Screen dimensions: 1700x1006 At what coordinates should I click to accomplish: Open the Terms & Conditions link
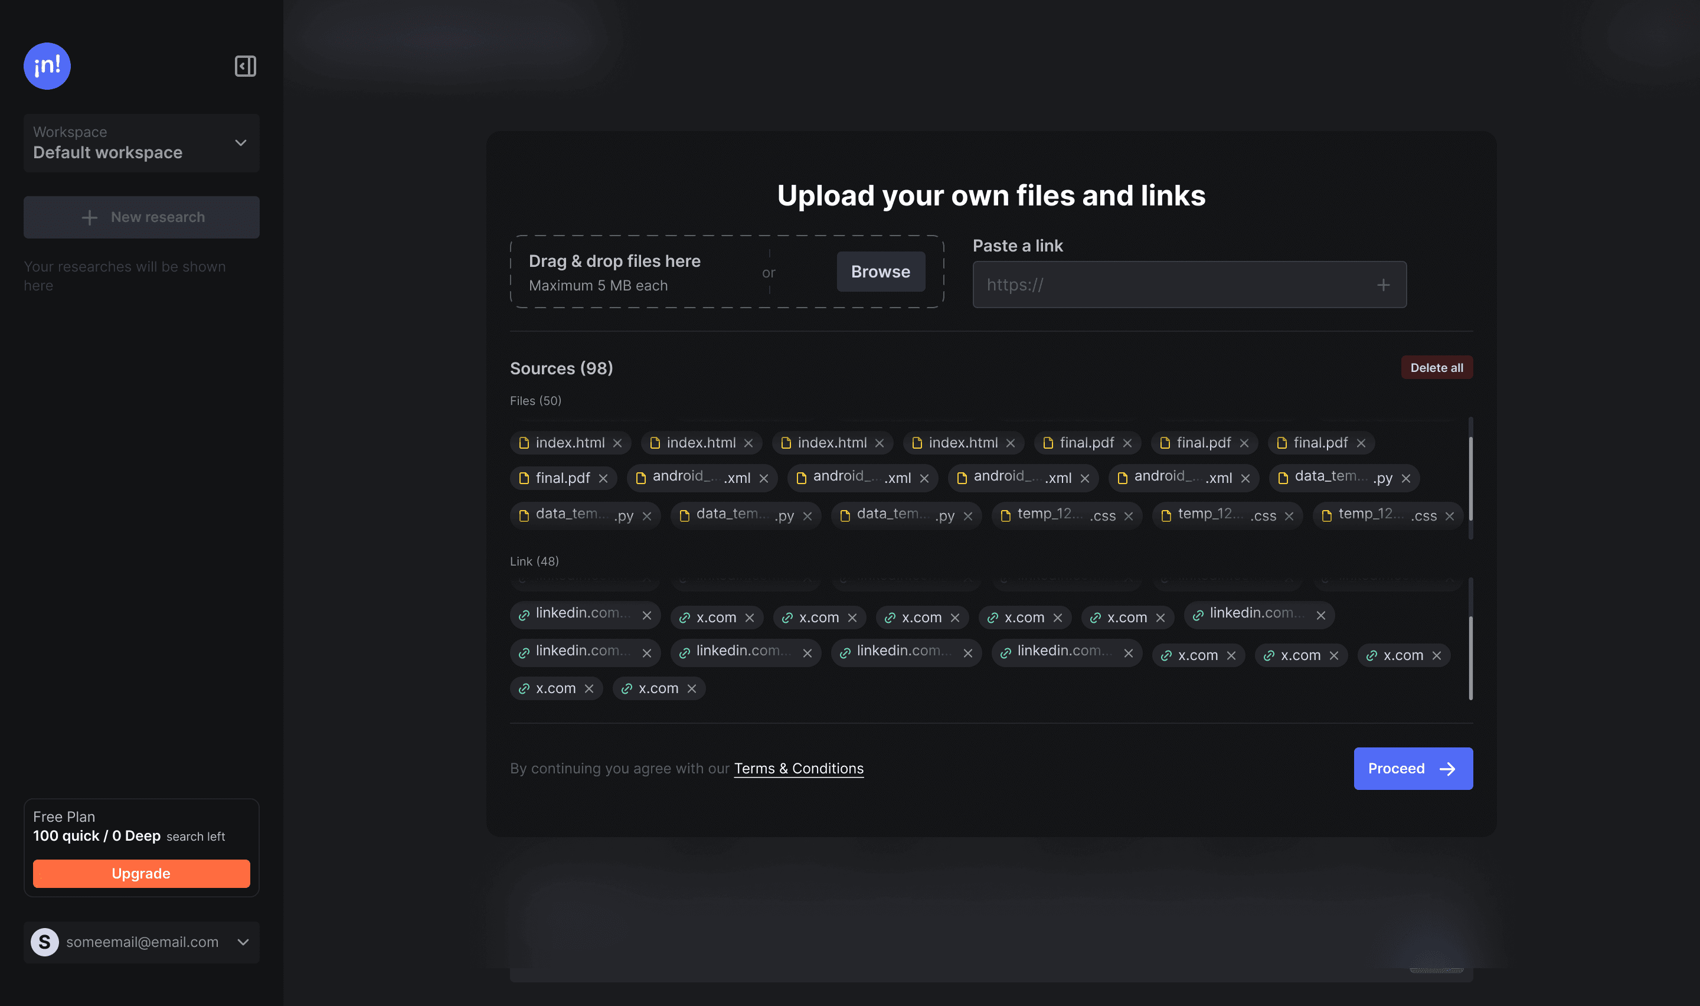point(798,769)
